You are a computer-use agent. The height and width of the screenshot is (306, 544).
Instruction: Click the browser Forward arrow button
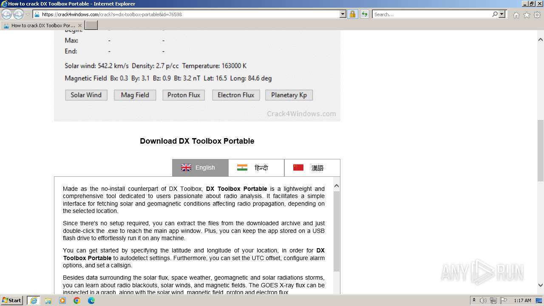click(18, 14)
